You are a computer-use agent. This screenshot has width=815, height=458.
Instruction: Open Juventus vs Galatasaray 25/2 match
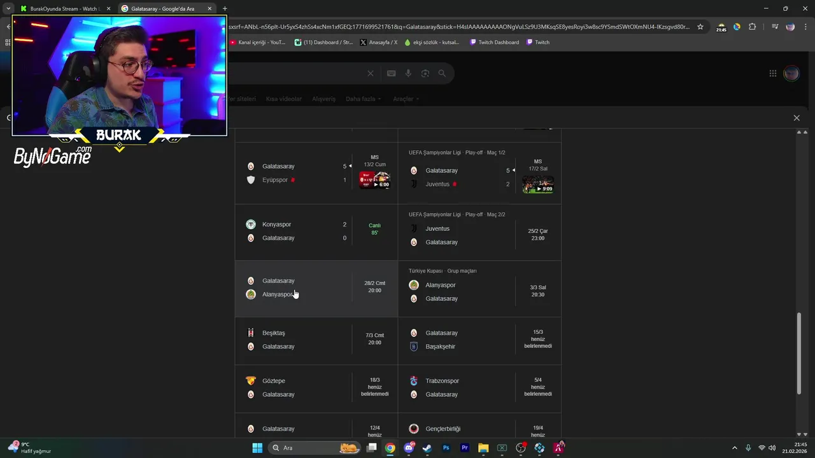point(480,232)
